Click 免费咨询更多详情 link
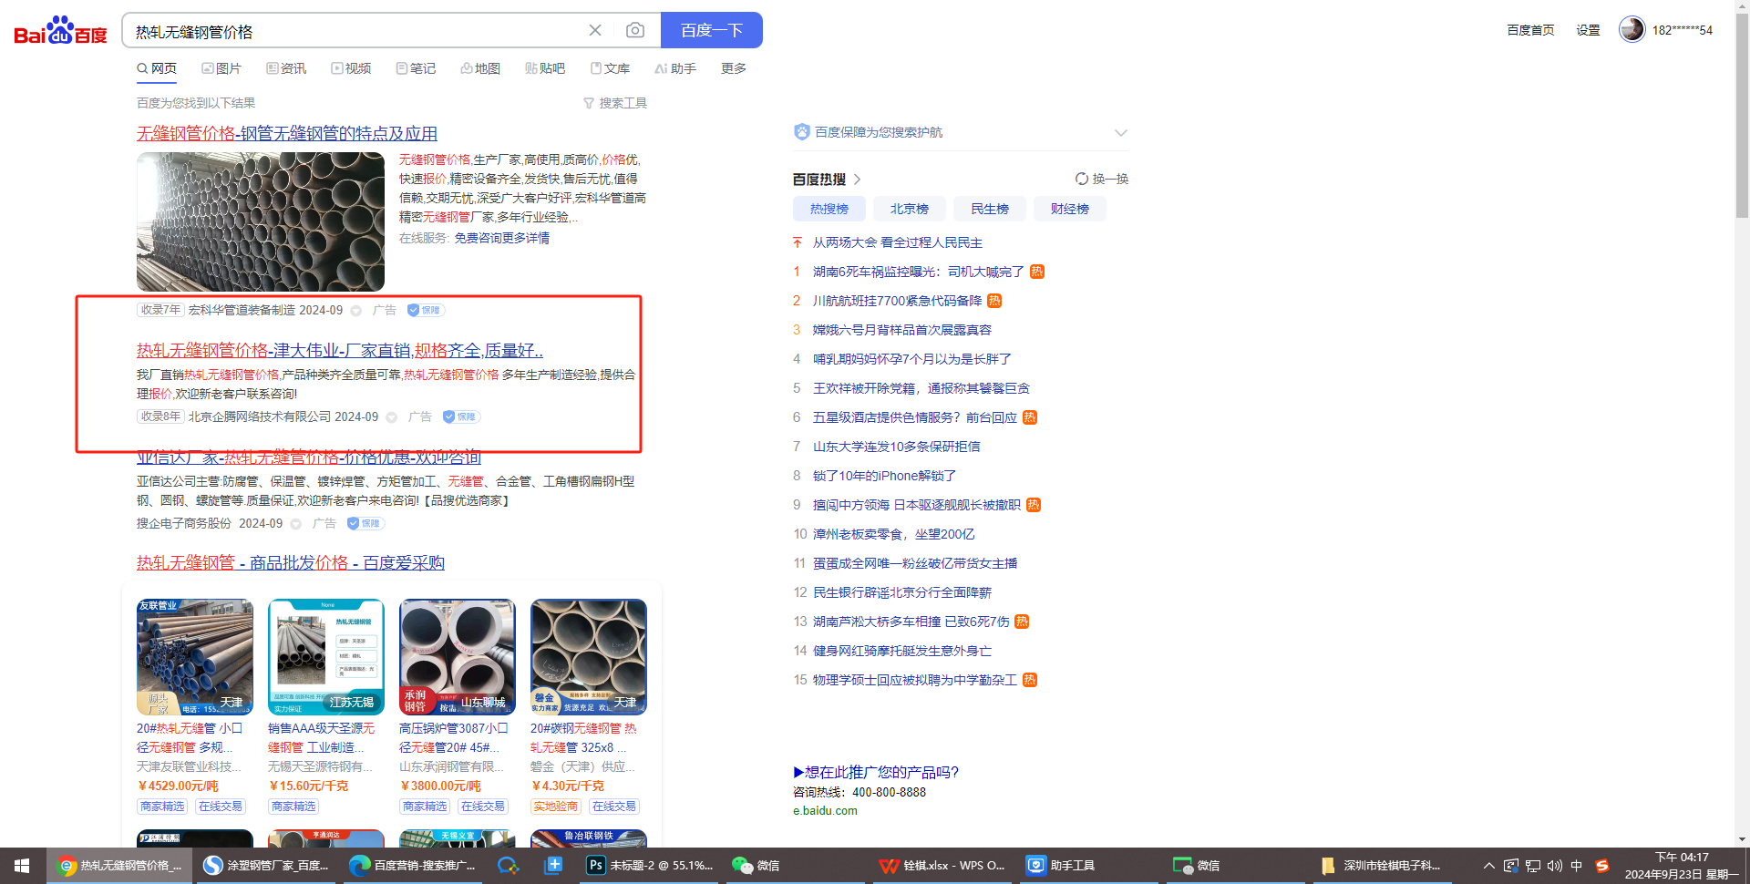Image resolution: width=1750 pixels, height=884 pixels. tap(502, 238)
